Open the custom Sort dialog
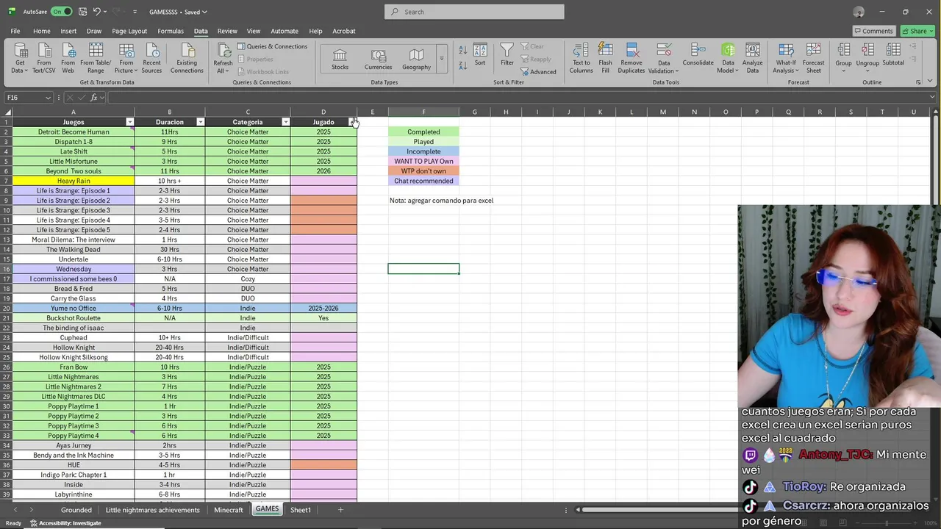This screenshot has width=941, height=529. click(480, 55)
